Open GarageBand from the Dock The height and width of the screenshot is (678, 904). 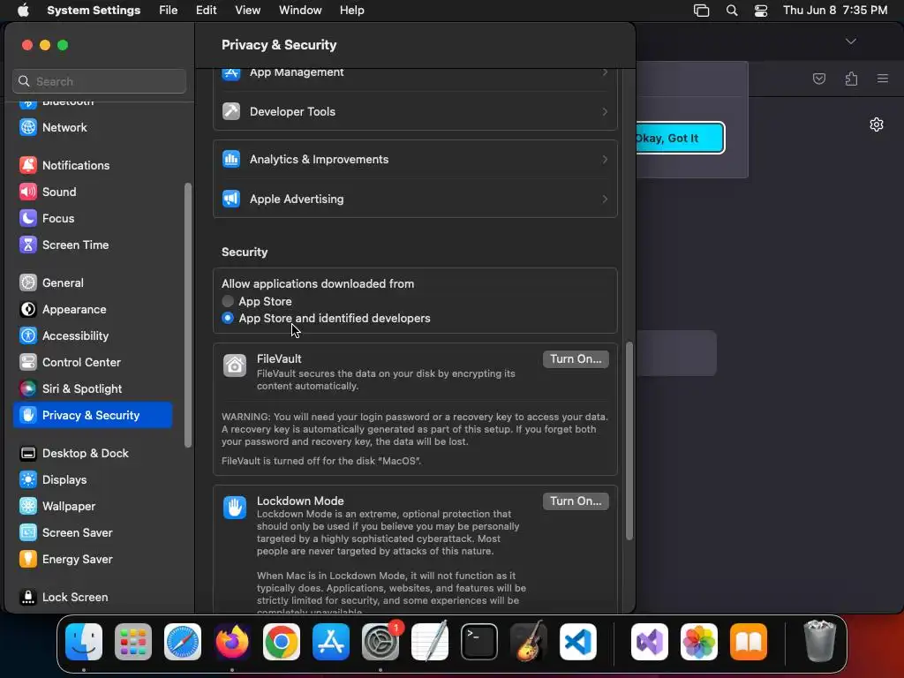[529, 643]
